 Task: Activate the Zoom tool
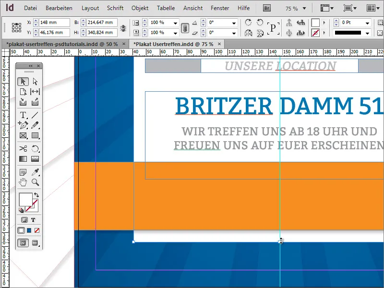35,182
